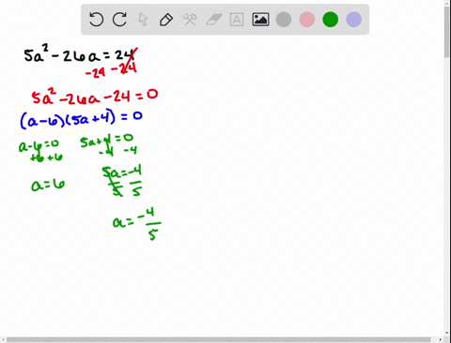Click the green solution a=6
451x343 pixels.
pyautogui.click(x=48, y=185)
